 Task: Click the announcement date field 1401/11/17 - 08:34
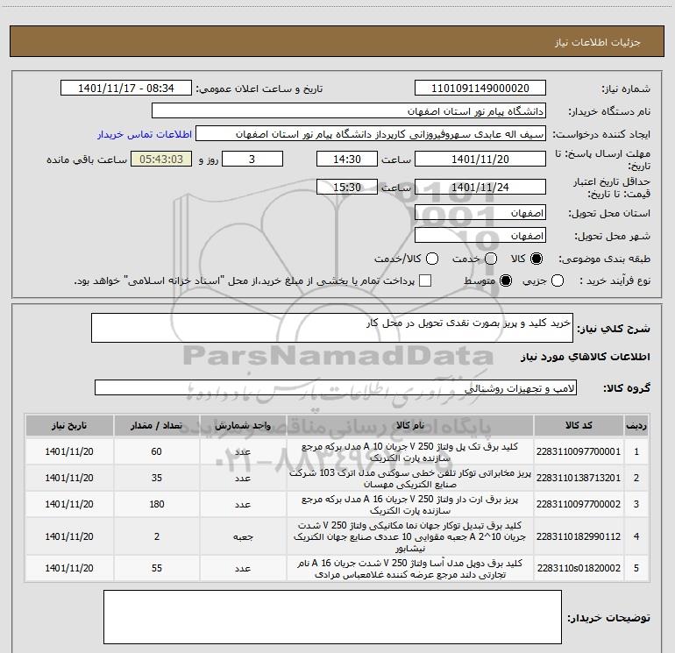point(126,89)
